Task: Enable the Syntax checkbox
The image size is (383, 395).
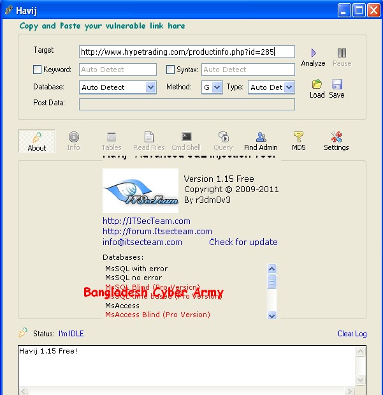Action: click(170, 70)
